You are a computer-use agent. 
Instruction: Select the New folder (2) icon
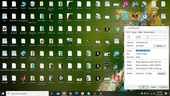[51, 55]
